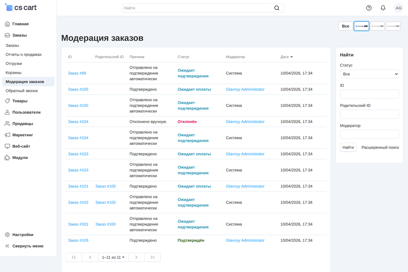408x272 pixels.
Task: Click the ID input in the search panel
Action: [369, 94]
